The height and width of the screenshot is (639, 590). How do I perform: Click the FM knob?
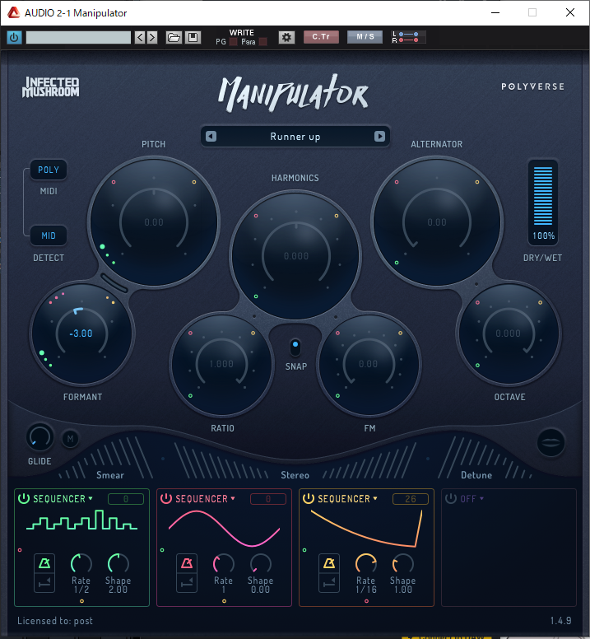pos(369,364)
